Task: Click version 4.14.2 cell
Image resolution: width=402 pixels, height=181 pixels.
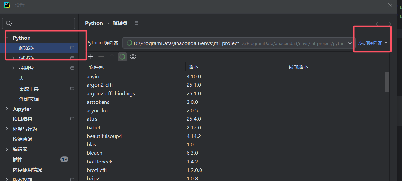Action: (194, 136)
